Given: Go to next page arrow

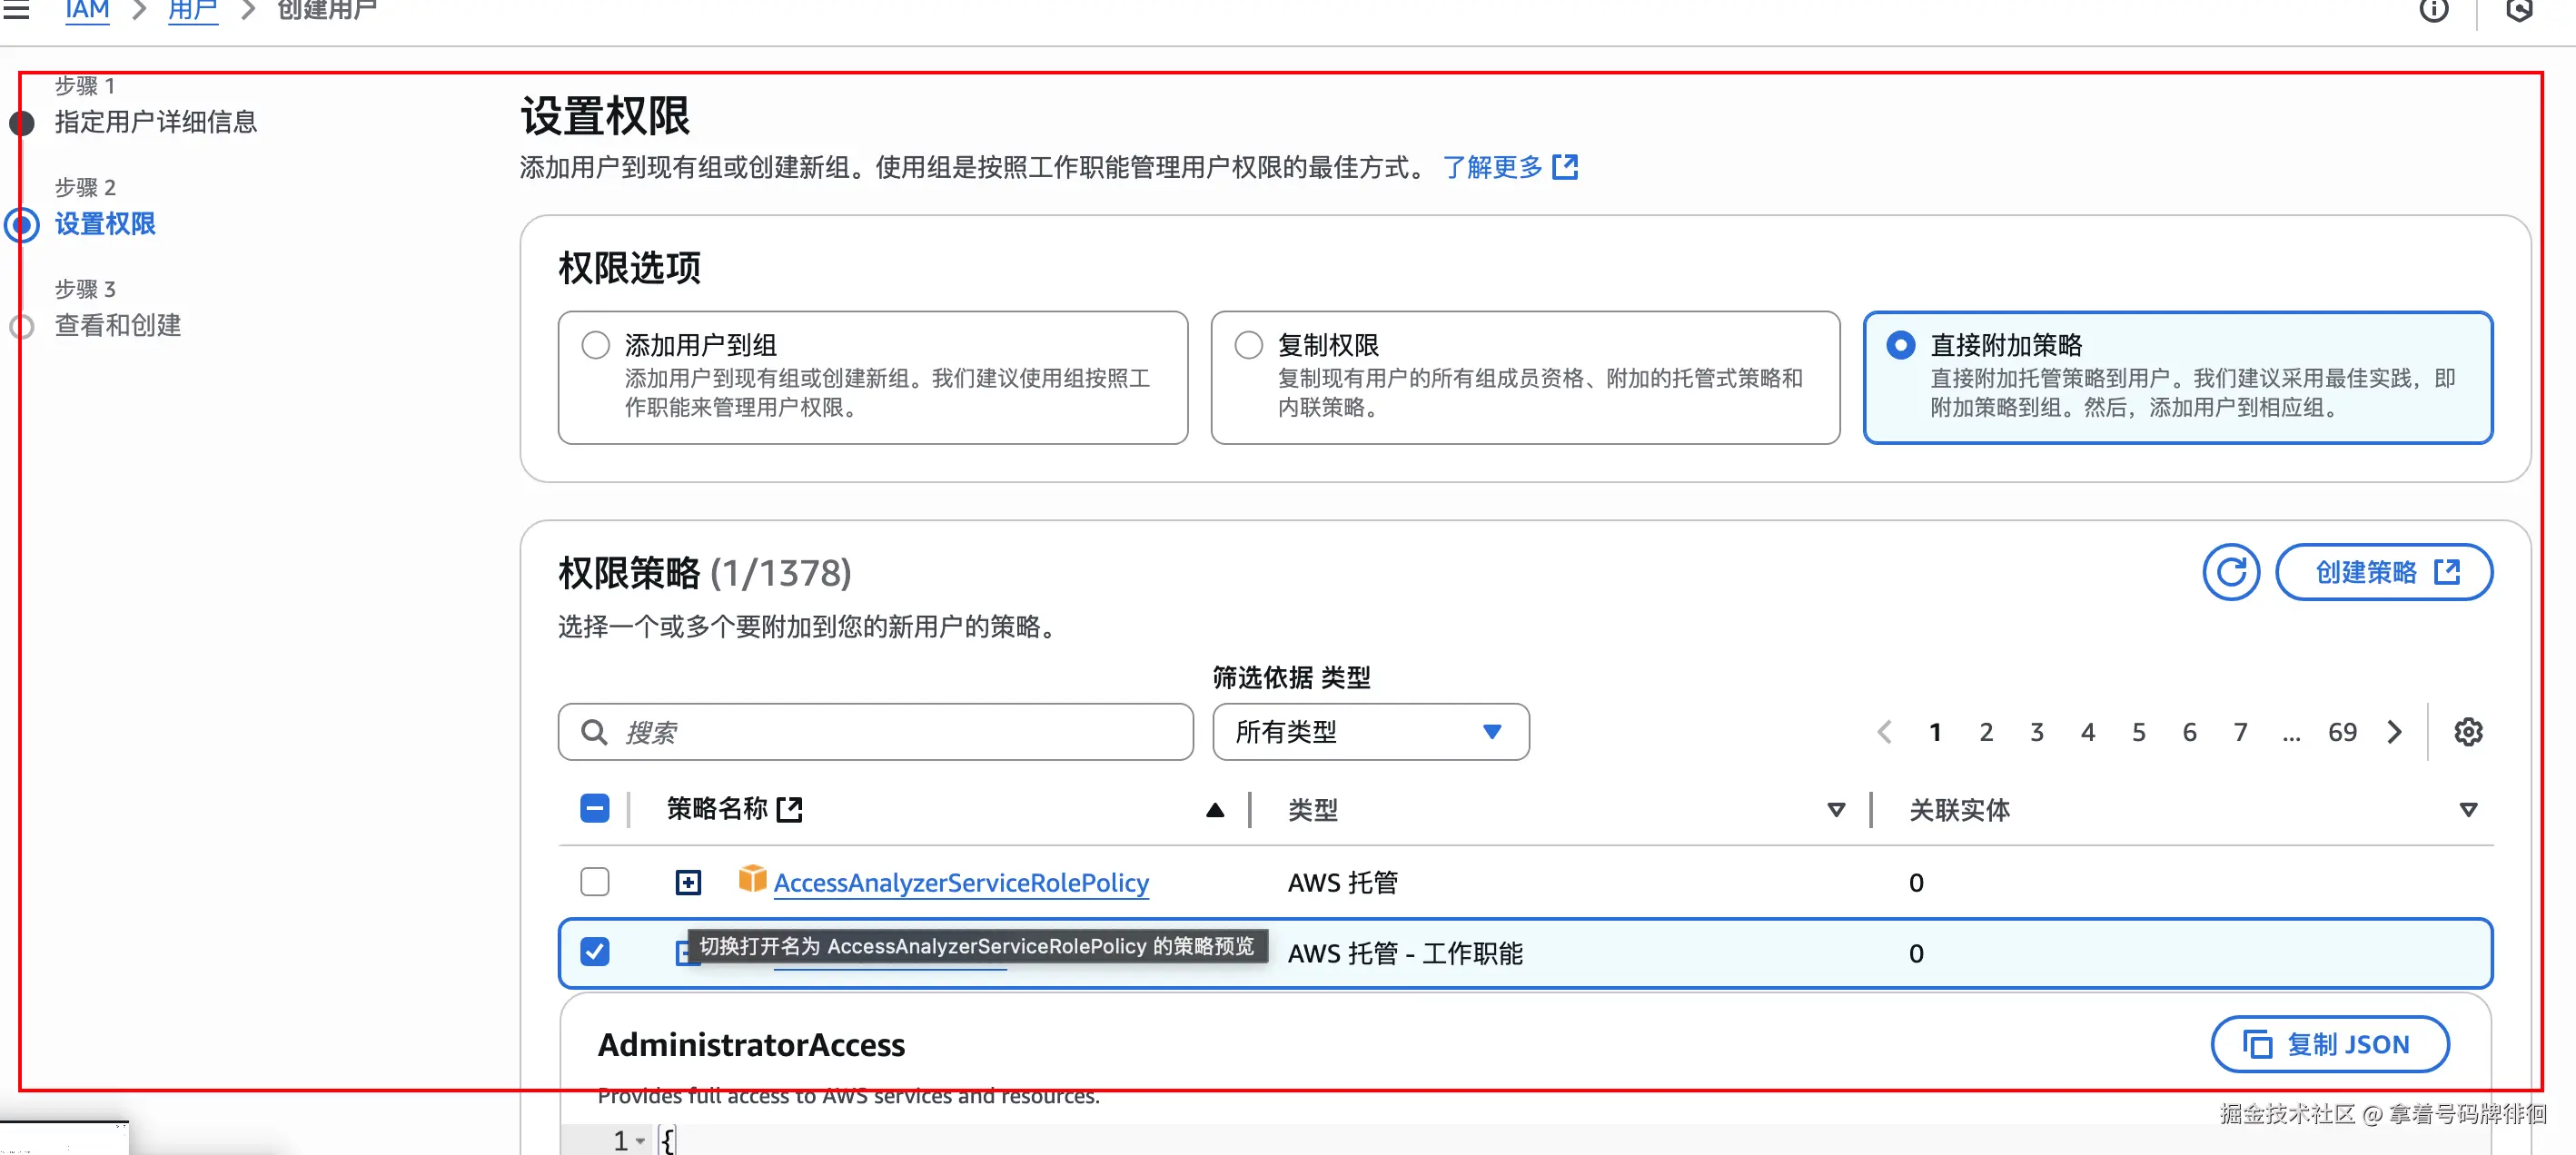Looking at the screenshot, I should click(x=2394, y=732).
